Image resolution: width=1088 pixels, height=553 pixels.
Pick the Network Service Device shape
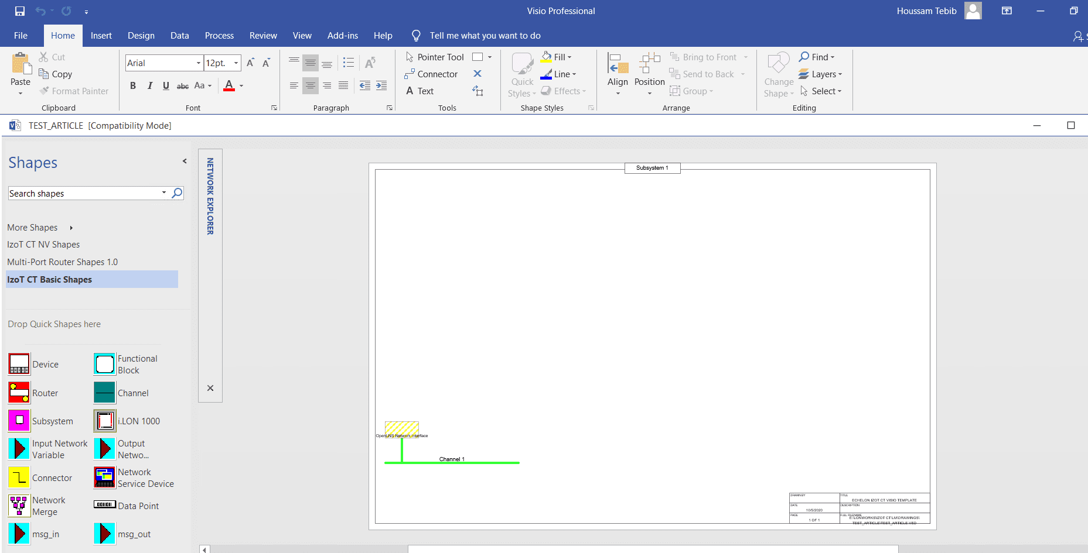point(105,478)
